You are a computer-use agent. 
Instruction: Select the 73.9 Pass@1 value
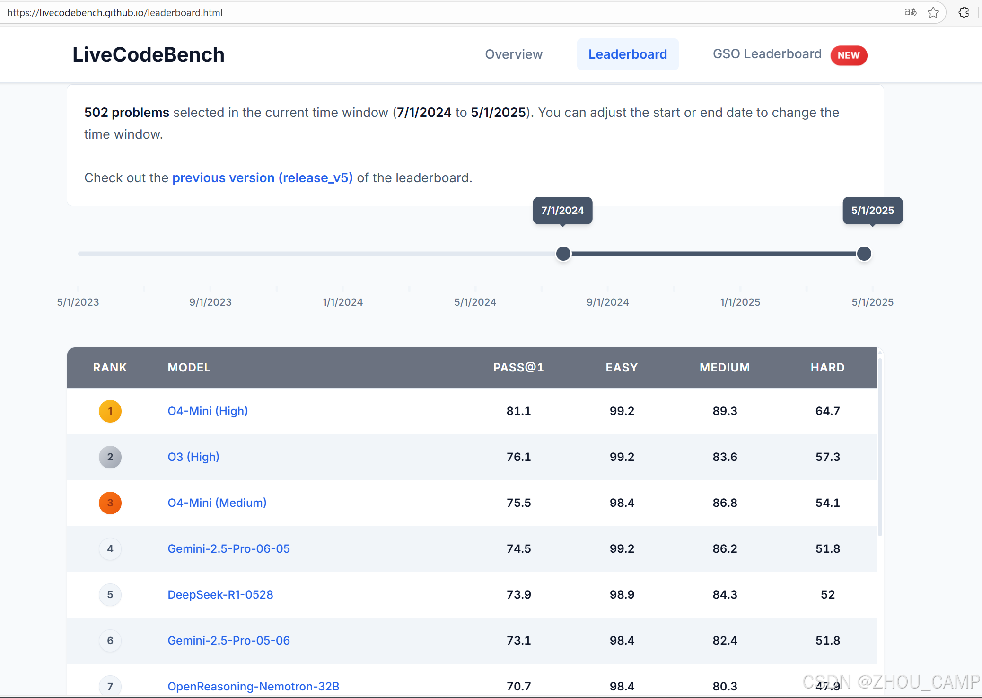point(518,594)
